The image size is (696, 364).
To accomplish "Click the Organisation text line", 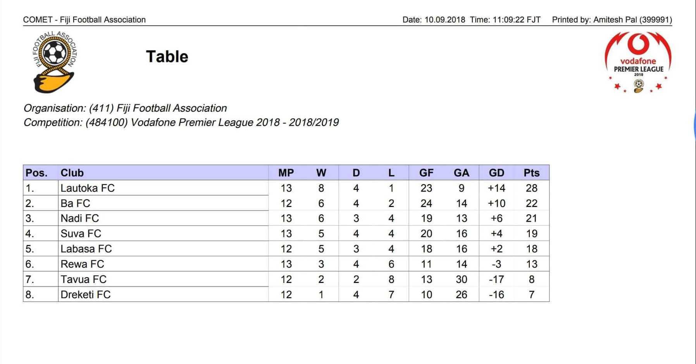I will click(125, 108).
